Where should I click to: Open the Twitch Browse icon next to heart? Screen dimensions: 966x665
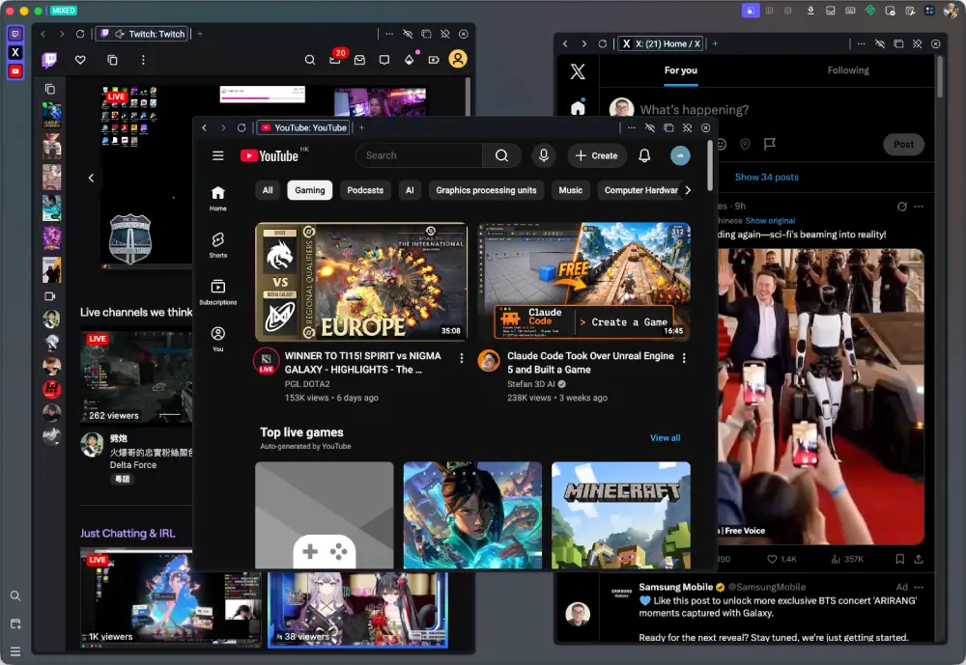pyautogui.click(x=112, y=60)
